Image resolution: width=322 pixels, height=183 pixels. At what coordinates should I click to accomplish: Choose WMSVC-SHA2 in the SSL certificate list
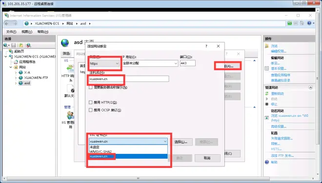pos(128,152)
